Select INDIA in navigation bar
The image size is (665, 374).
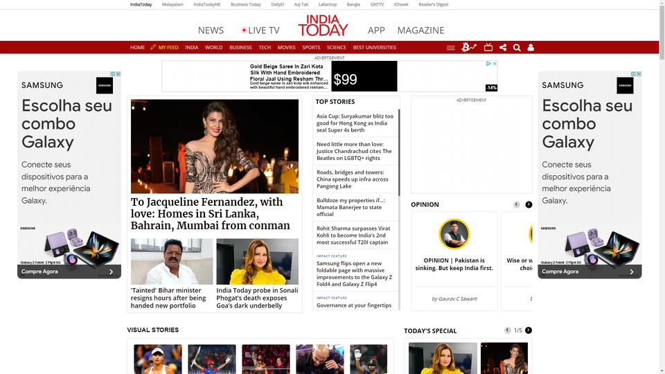click(192, 48)
